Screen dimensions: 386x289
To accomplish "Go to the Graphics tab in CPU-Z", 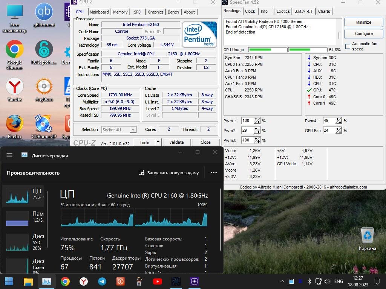I will click(x=156, y=12).
